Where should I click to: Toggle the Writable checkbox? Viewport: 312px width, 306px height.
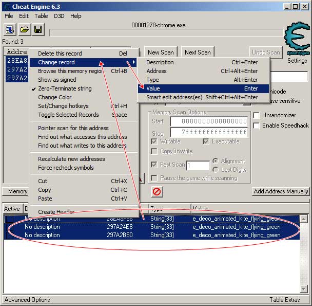[154, 141]
